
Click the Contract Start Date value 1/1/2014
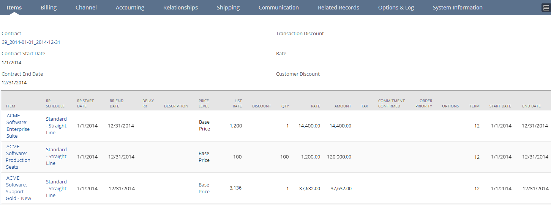[x=12, y=63]
